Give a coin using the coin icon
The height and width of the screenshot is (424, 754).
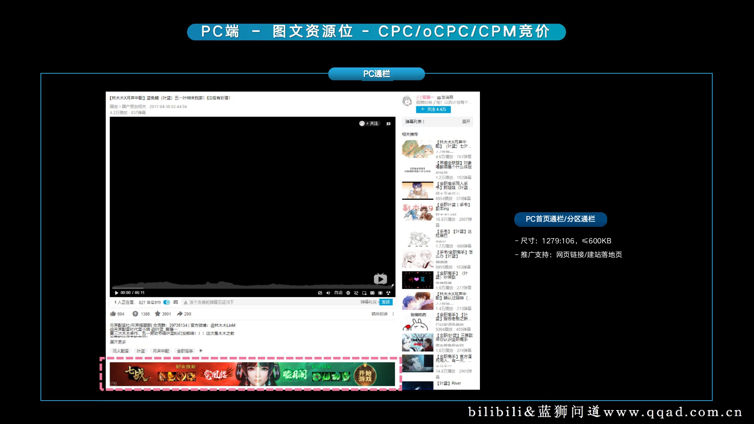pyautogui.click(x=135, y=314)
